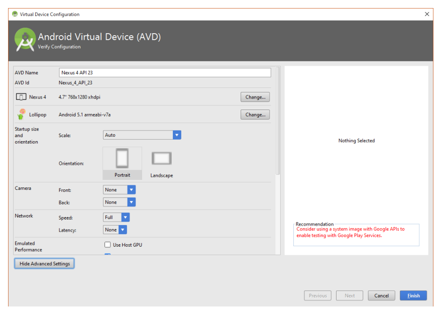The width and height of the screenshot is (442, 315).
Task: Click the Cancel button
Action: click(381, 295)
